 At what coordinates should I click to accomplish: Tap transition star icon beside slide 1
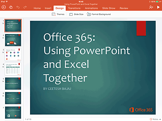[x=3, y=23]
